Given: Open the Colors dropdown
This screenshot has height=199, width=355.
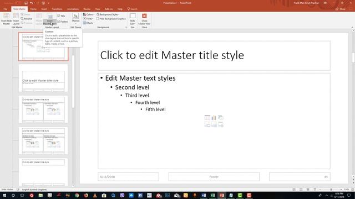Looking at the screenshot, I should [89, 14].
